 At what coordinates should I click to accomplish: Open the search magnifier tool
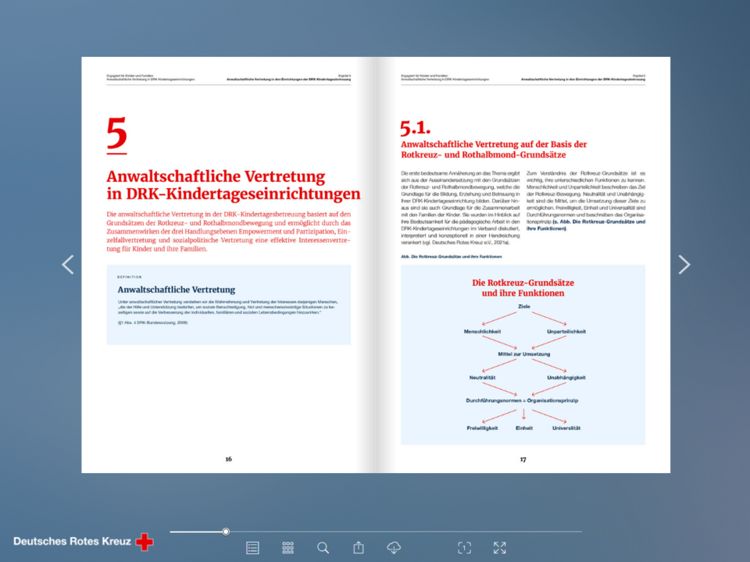323,548
